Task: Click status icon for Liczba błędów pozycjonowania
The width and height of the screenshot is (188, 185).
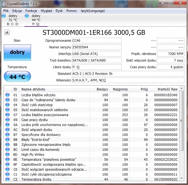Action: coord(7,115)
